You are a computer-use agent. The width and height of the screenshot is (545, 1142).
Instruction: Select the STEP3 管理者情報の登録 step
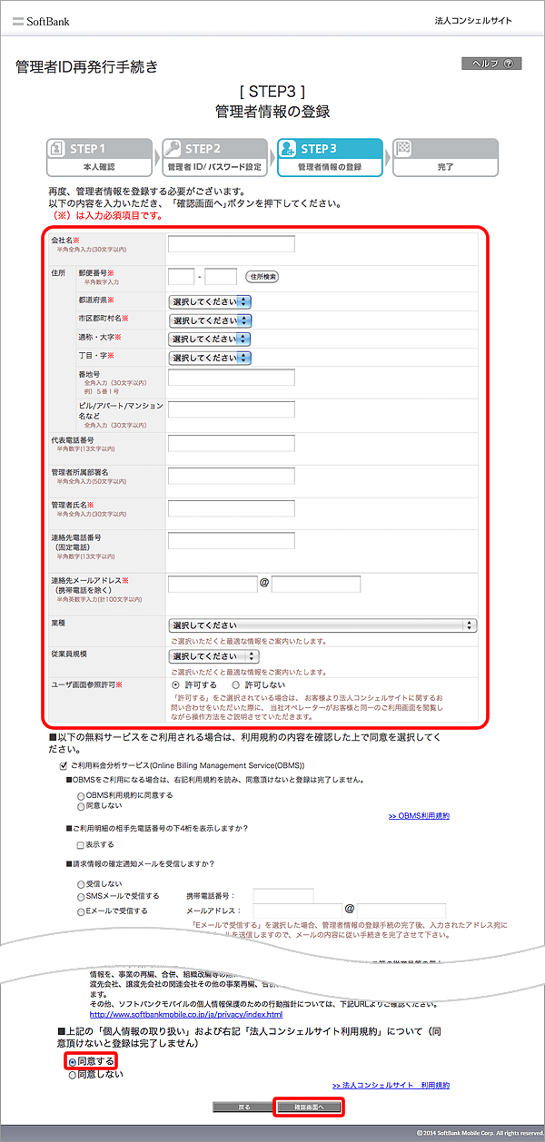330,157
